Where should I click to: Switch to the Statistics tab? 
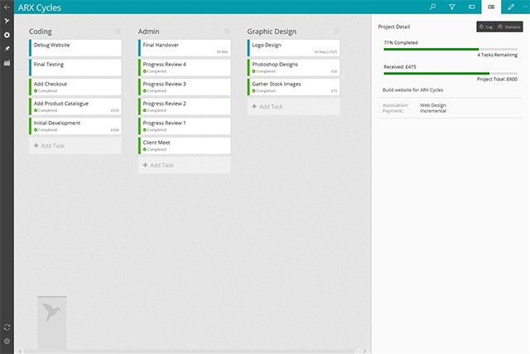pos(509,27)
